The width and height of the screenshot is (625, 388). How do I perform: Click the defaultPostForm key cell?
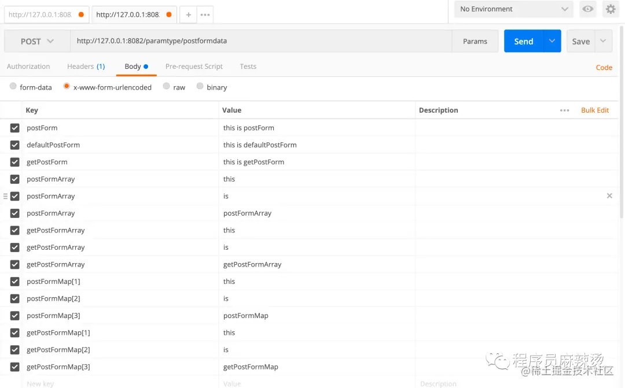(x=120, y=145)
